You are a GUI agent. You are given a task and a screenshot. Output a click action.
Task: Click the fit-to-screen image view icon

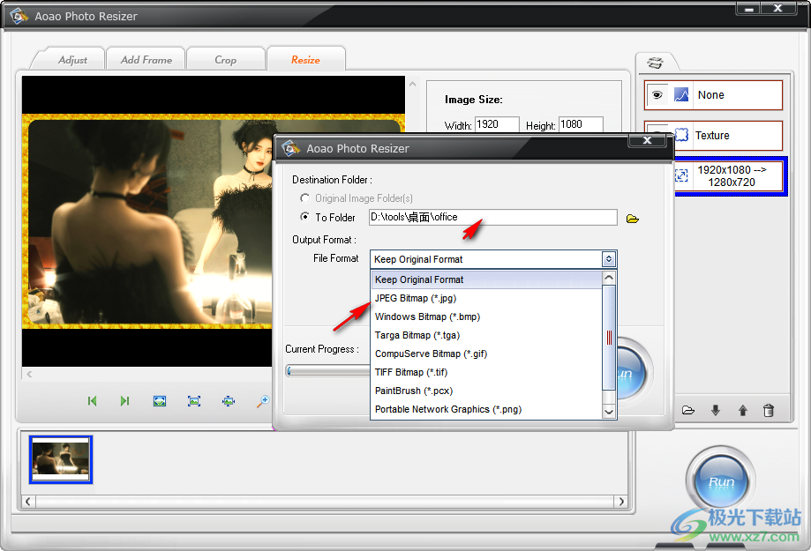[160, 401]
